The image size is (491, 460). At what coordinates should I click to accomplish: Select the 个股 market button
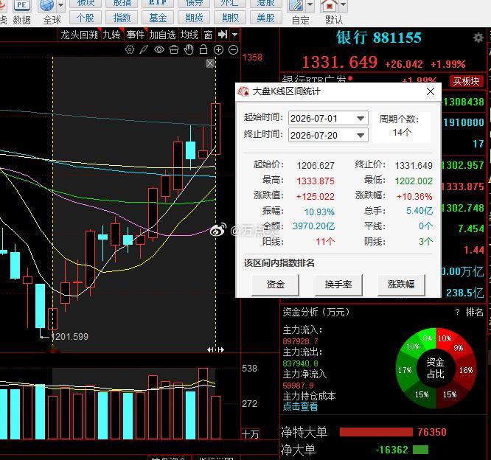[x=86, y=18]
